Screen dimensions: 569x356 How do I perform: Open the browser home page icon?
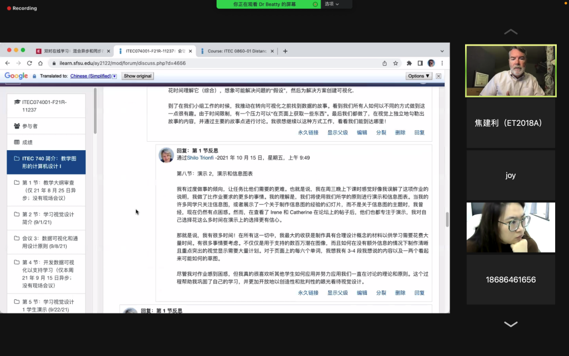pos(40,63)
